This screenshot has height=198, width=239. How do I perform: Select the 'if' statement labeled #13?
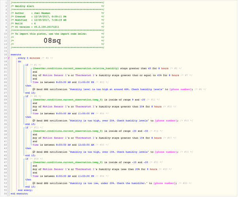click(x=27, y=127)
